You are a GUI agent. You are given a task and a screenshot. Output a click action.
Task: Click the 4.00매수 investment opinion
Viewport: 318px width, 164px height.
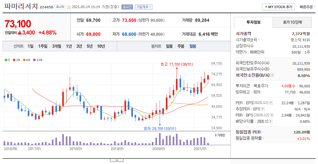[288, 86]
